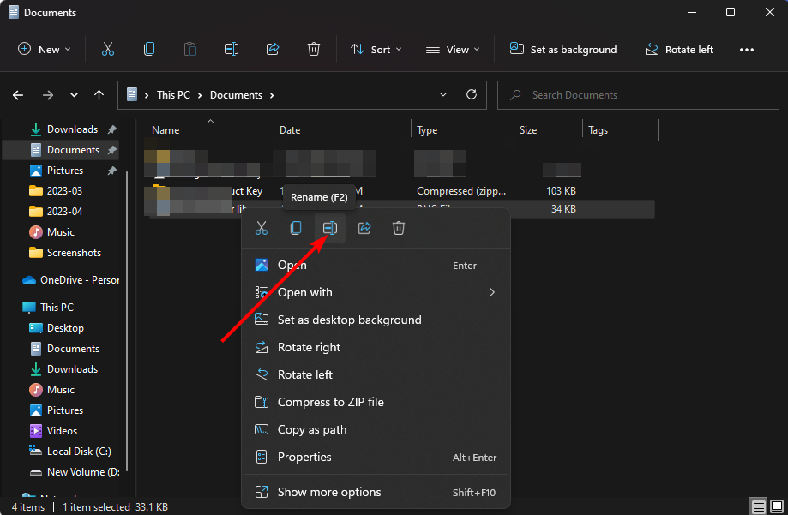The image size is (788, 515).
Task: Click Show more options
Action: [376, 493]
